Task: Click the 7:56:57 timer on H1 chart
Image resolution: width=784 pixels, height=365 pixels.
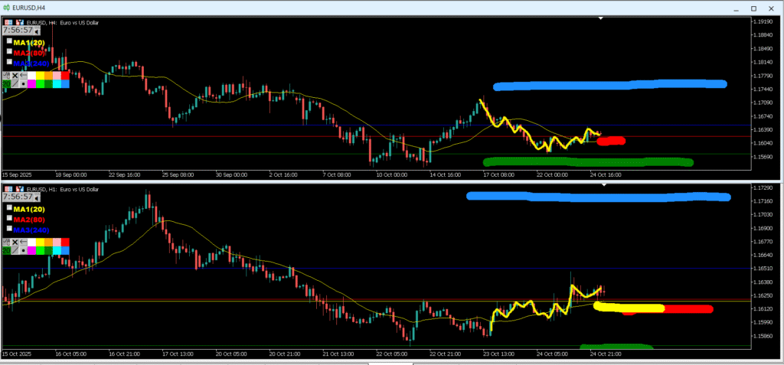Action: point(18,197)
